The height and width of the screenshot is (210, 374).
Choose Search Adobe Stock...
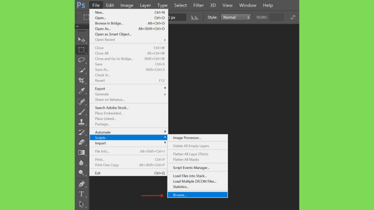pos(129,108)
